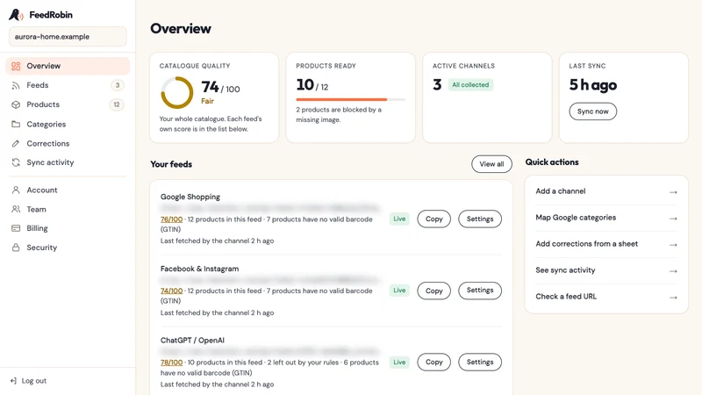Screen dimensions: 702x395
Task: Select the Overview sidebar item
Action: pos(68,66)
